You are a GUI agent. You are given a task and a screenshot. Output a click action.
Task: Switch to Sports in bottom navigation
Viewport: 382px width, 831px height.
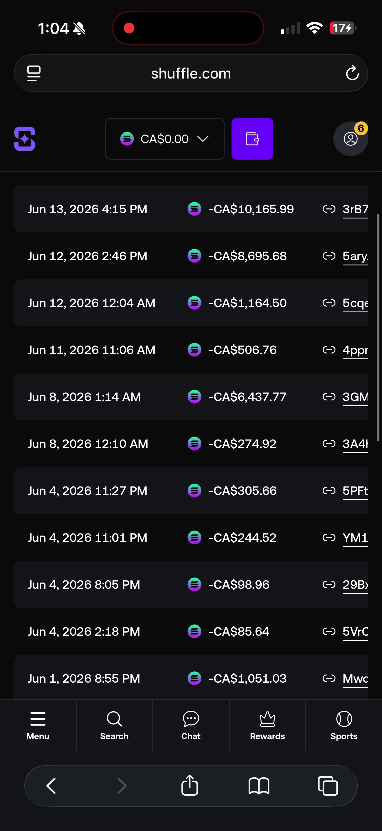[x=344, y=725]
